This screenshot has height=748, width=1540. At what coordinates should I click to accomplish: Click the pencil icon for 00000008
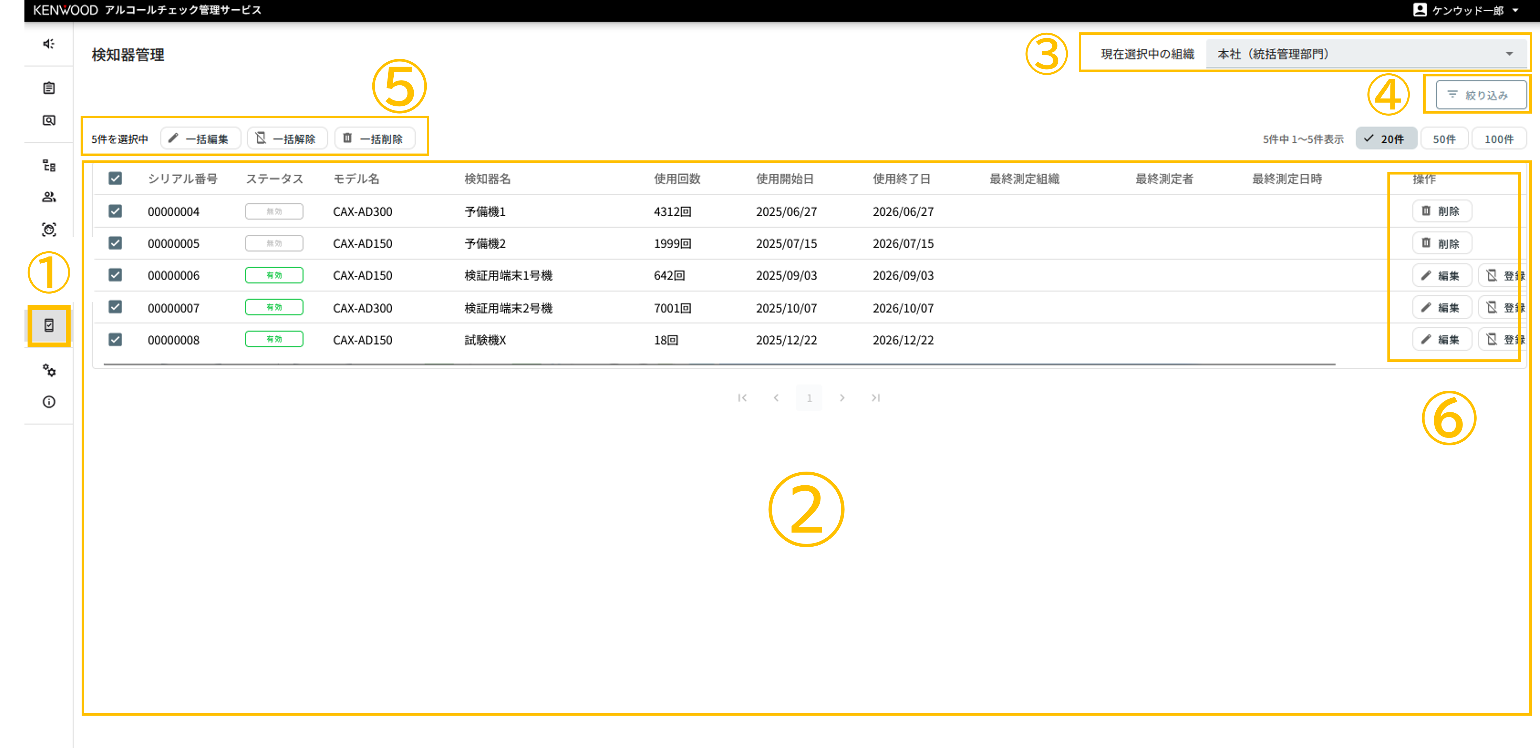point(1426,339)
